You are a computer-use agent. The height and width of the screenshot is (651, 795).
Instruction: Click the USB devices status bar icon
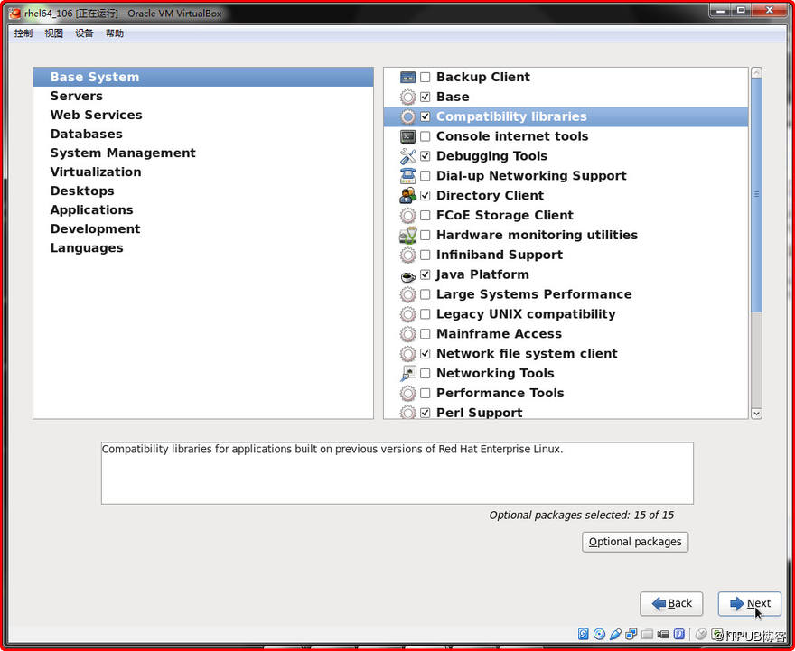click(615, 634)
